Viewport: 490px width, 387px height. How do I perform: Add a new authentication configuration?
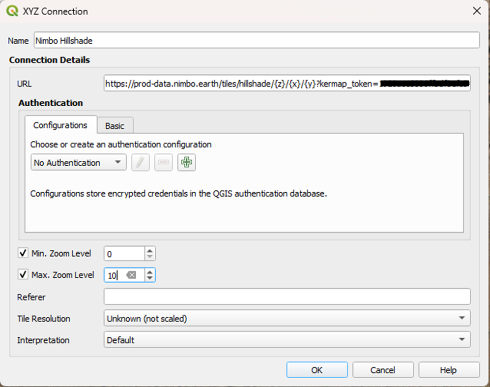(x=186, y=162)
